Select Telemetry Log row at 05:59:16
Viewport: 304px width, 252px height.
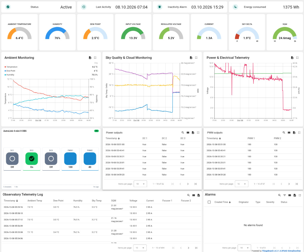(102, 207)
